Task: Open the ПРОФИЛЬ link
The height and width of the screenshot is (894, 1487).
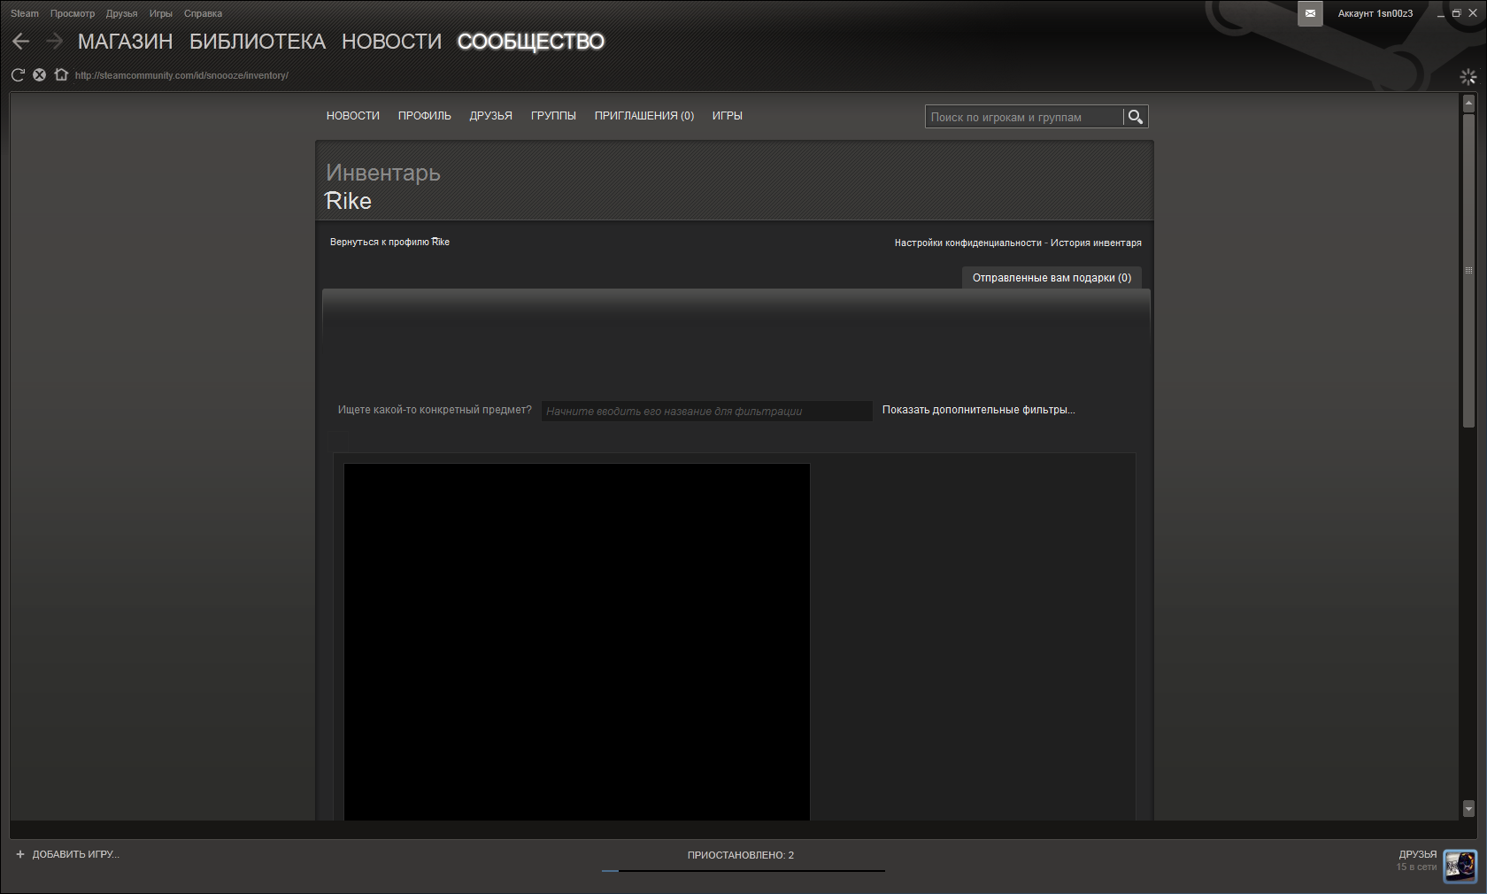Action: (425, 116)
